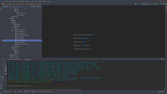This screenshot has width=167, height=94.
Task: Hide the Run tool window with minimize icon
Action: tap(164, 59)
